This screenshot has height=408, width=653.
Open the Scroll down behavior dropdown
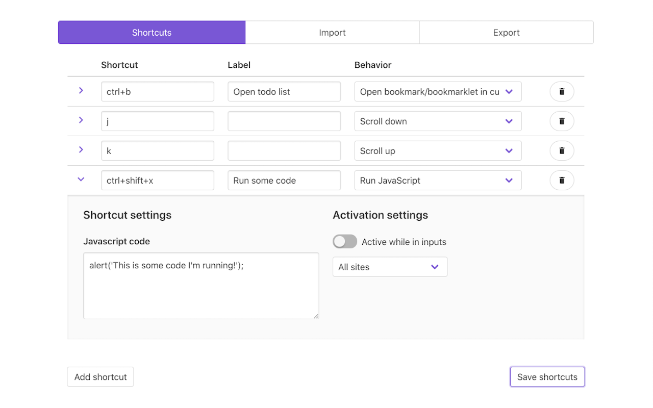coord(438,121)
